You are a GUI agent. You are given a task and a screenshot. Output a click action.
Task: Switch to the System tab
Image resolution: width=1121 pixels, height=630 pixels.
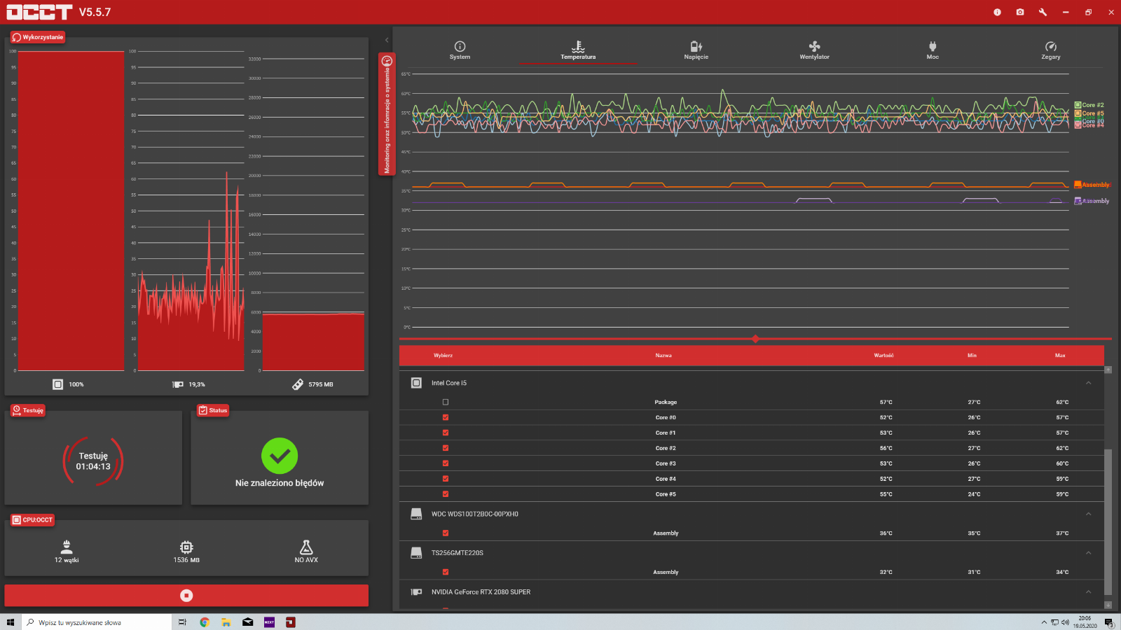click(x=460, y=50)
